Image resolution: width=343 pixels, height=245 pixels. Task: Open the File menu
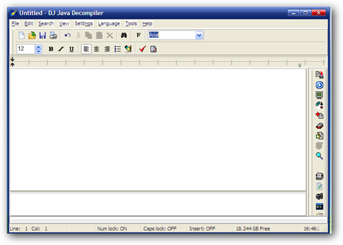(x=15, y=23)
